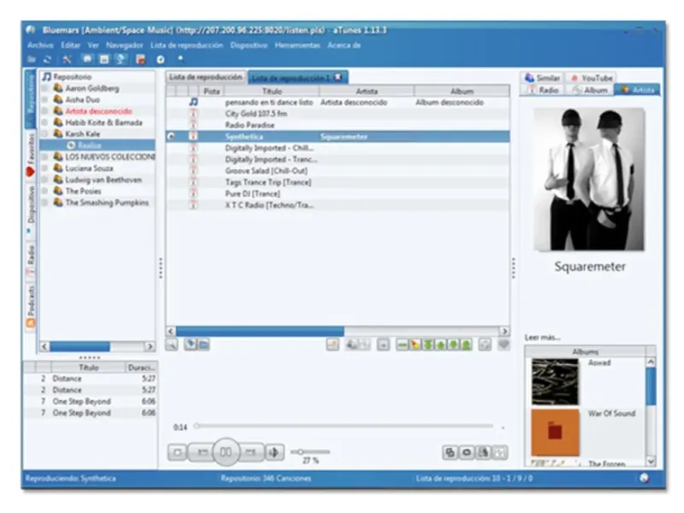Click the status bar icon at the bottom right
The image size is (684, 513).
click(644, 478)
